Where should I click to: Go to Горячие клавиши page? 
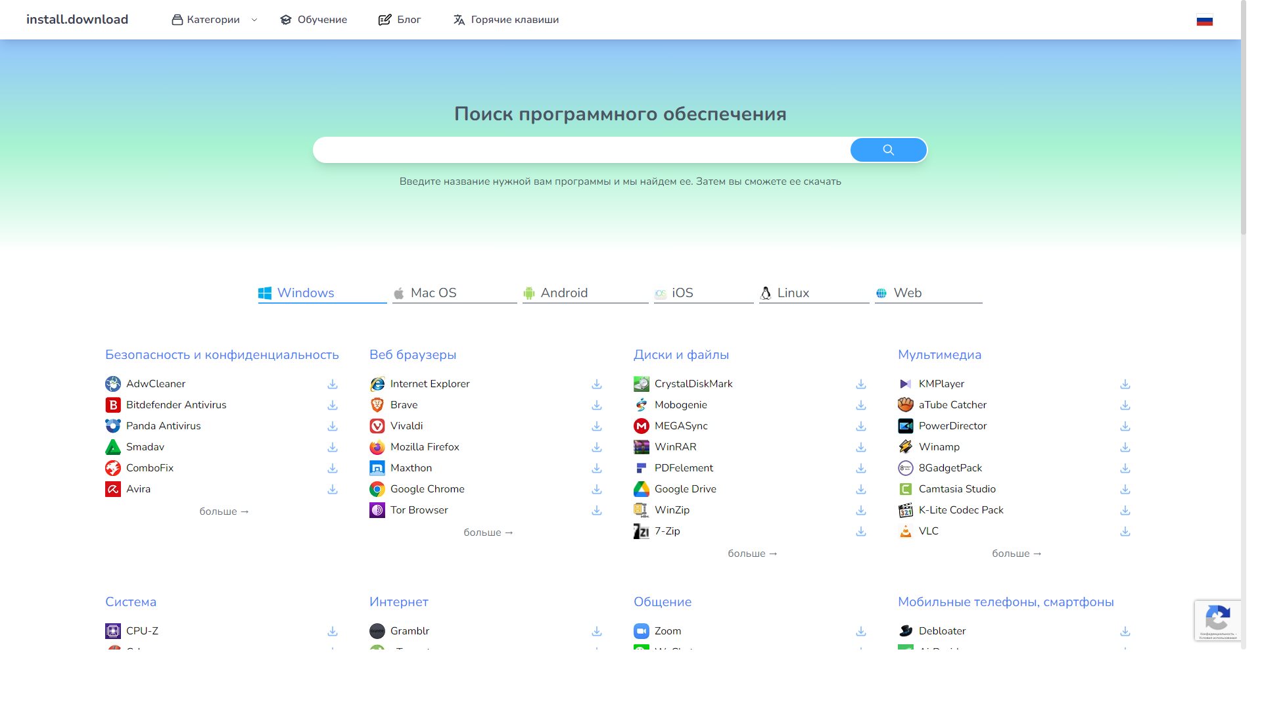(x=506, y=20)
